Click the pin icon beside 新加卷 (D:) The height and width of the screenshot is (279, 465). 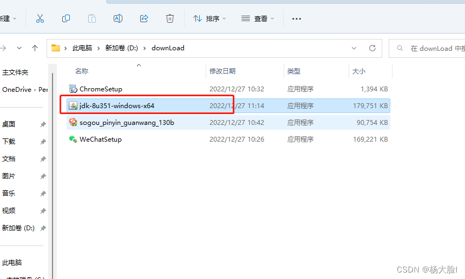(x=43, y=228)
